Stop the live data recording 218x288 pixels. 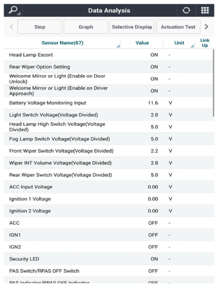(40, 27)
